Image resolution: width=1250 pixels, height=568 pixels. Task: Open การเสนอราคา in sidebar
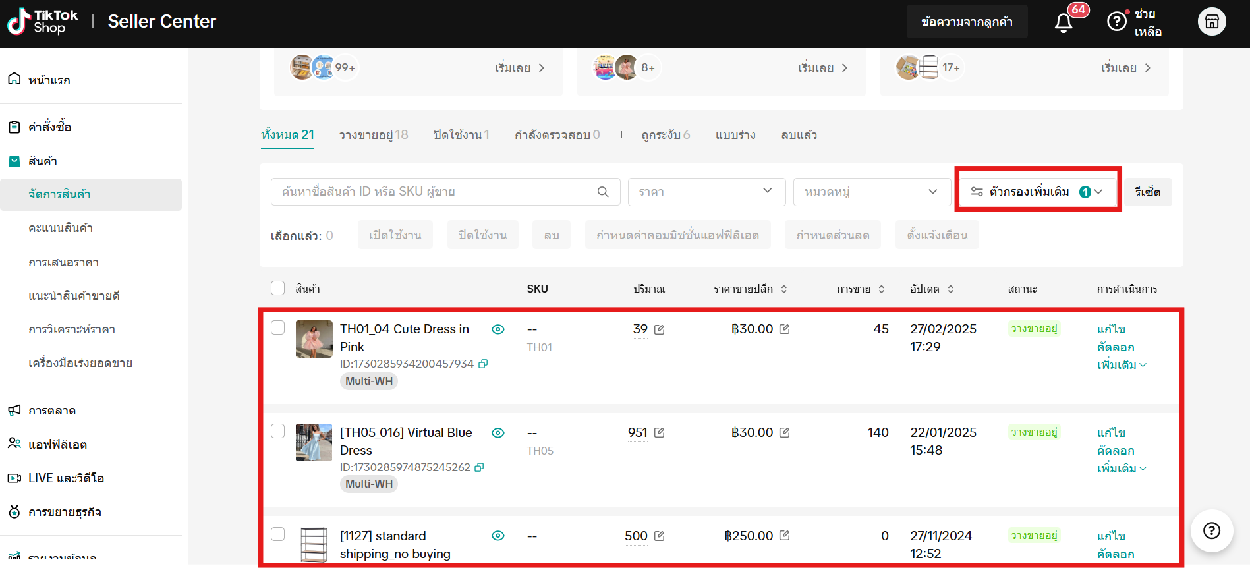tap(64, 262)
